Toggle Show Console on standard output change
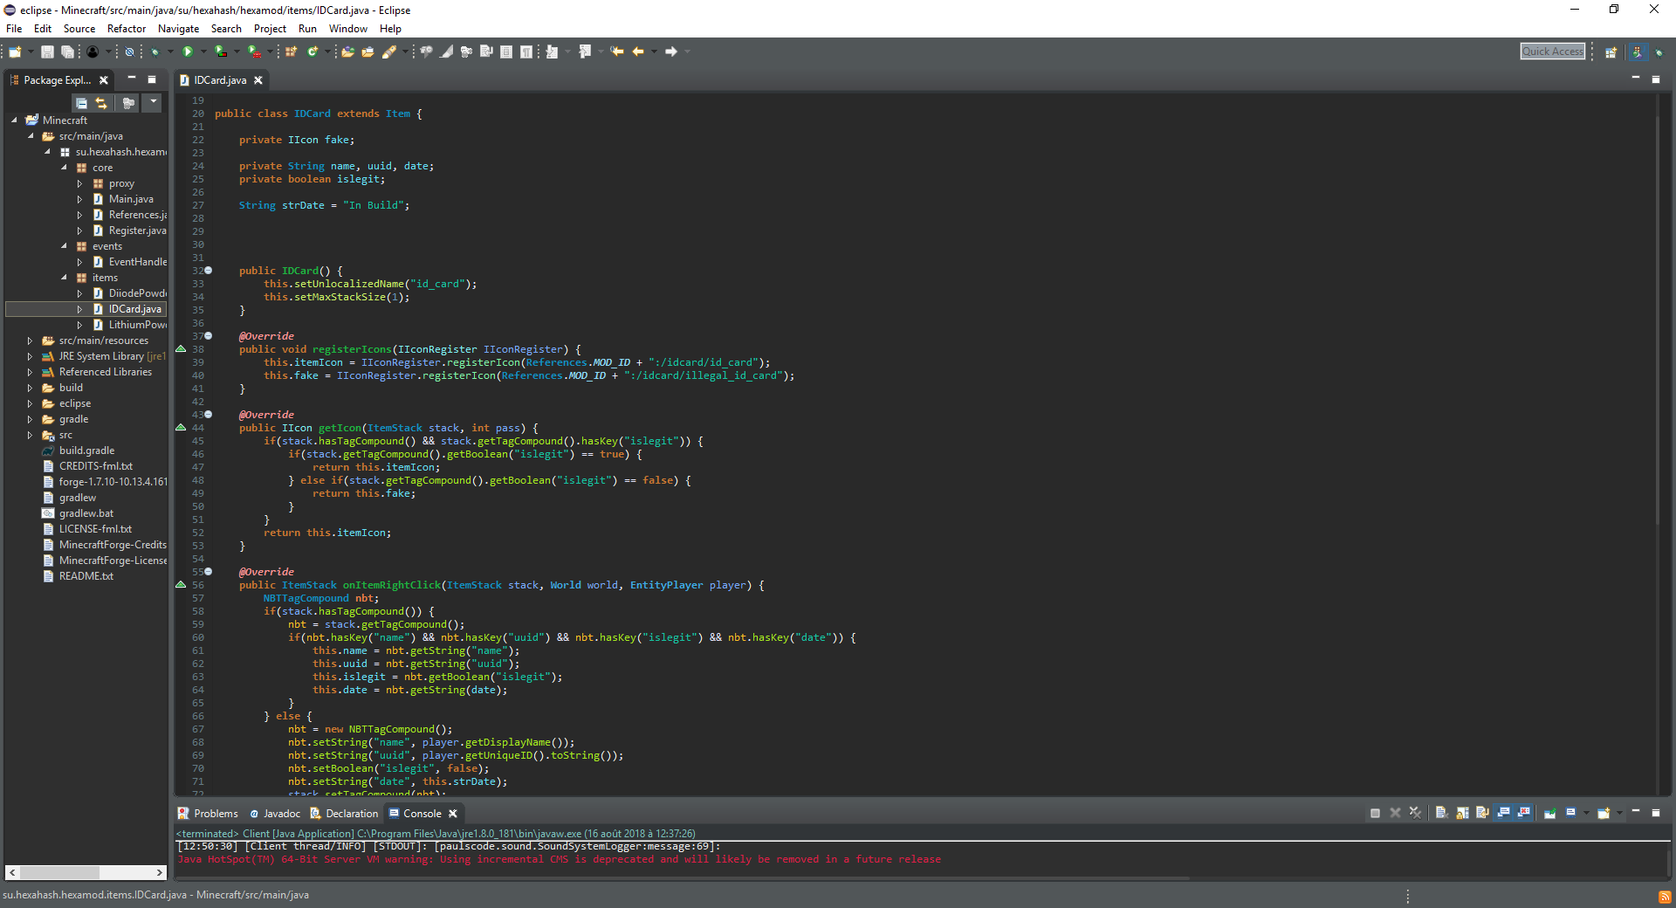1676x908 pixels. coord(1503,813)
